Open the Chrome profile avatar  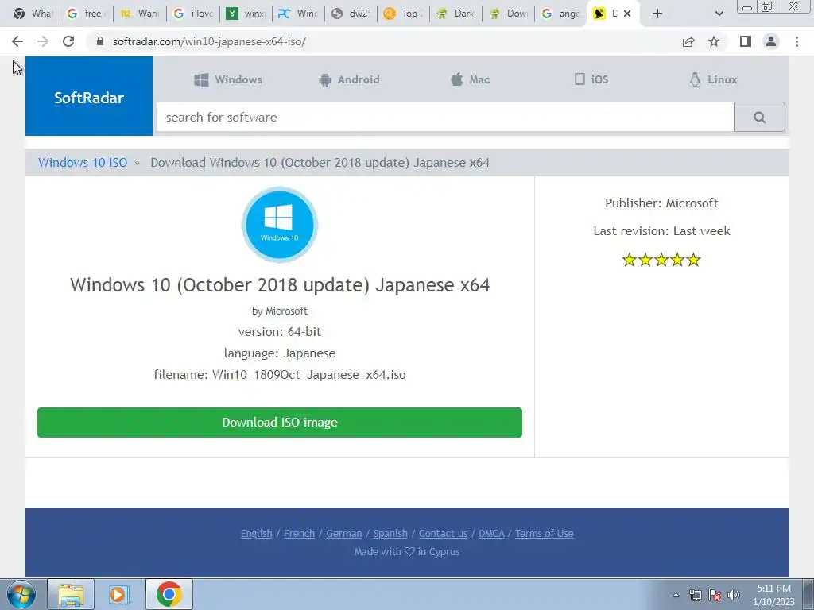771,41
